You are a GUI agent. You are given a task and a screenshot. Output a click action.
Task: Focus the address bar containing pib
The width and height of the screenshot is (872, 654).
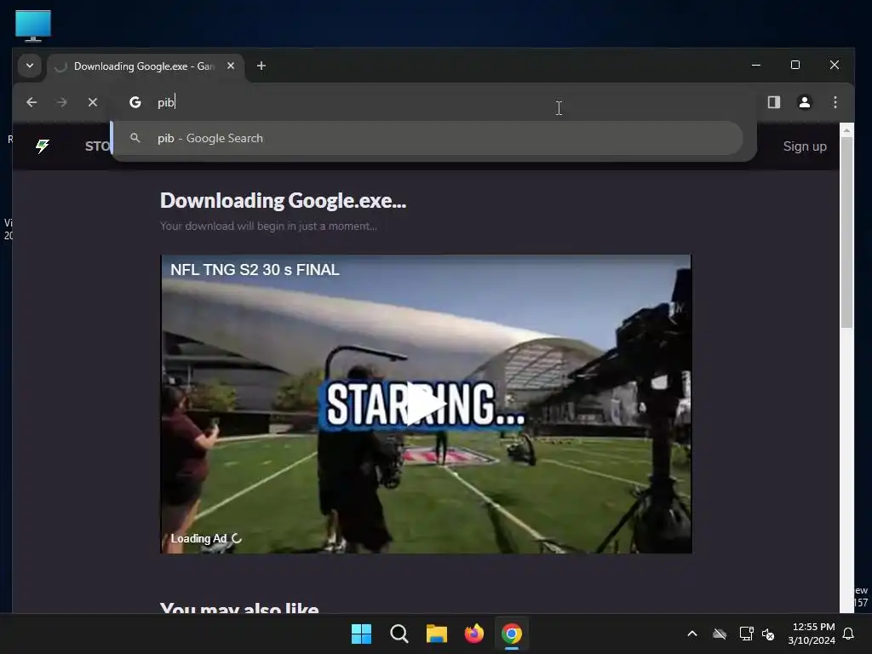coord(433,102)
